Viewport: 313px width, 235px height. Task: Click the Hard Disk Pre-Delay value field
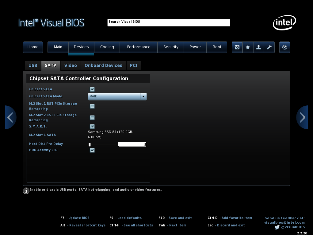132,144
